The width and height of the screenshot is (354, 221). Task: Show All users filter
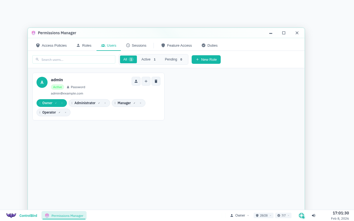[x=128, y=59]
